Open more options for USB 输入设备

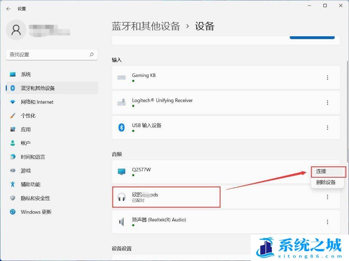[327, 128]
